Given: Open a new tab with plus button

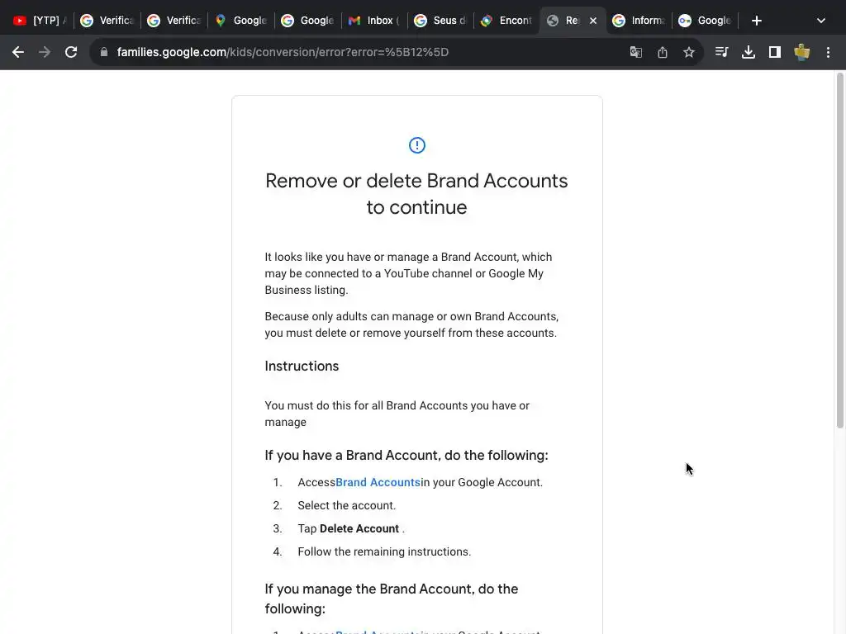Looking at the screenshot, I should tap(757, 21).
